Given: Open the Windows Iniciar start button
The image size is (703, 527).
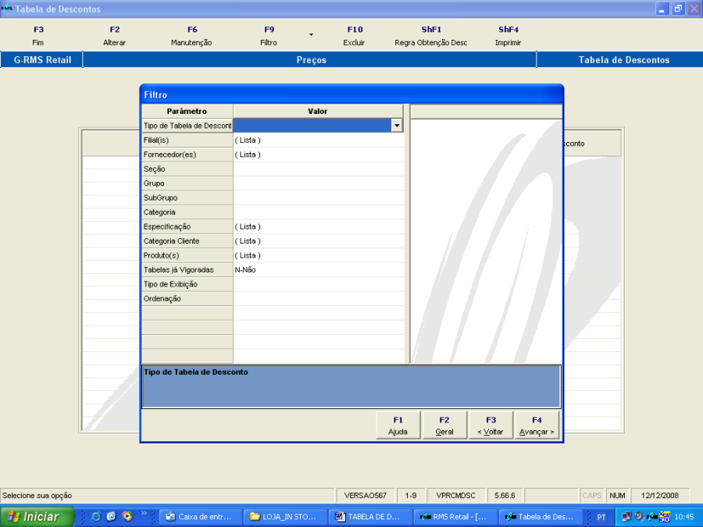Looking at the screenshot, I should pos(37,517).
